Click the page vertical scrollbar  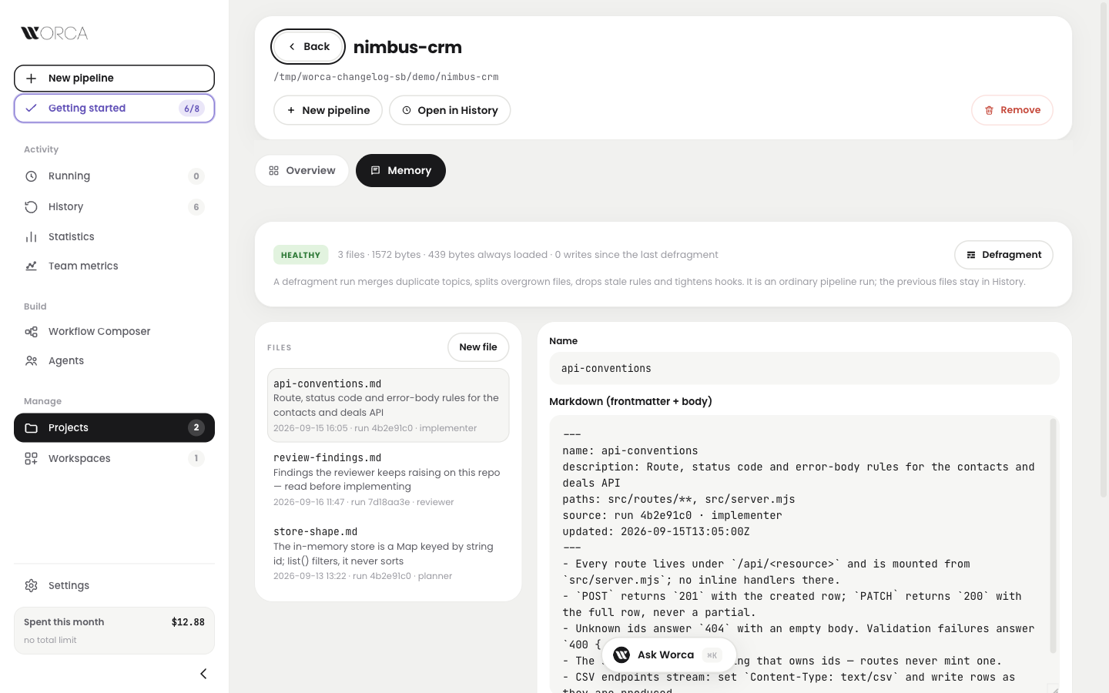click(1104, 250)
